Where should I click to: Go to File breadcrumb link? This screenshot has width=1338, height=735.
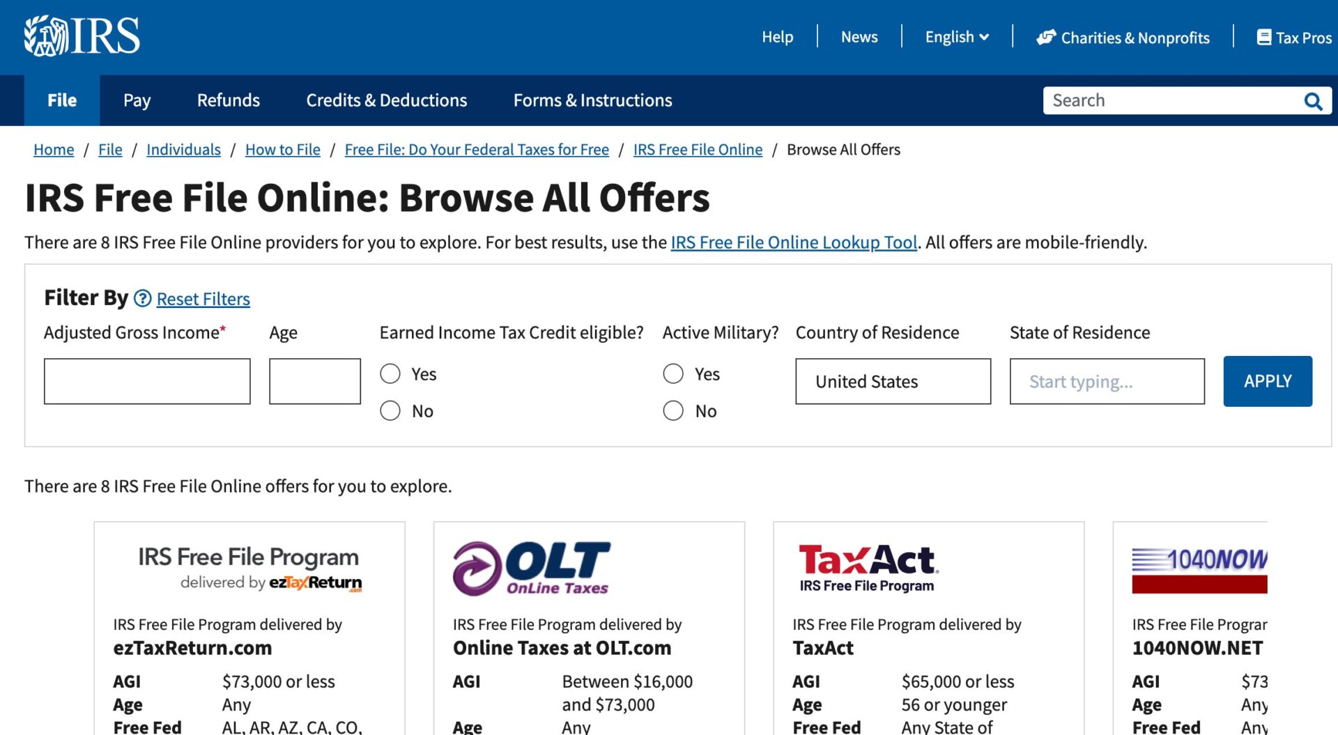click(110, 150)
